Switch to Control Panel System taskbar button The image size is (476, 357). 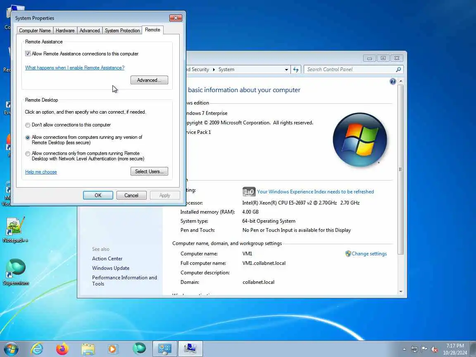[164, 349]
